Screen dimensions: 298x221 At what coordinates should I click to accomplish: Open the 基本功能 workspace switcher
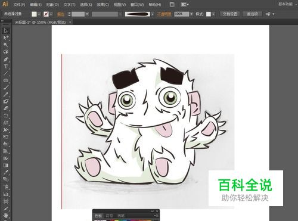coord(285,4)
